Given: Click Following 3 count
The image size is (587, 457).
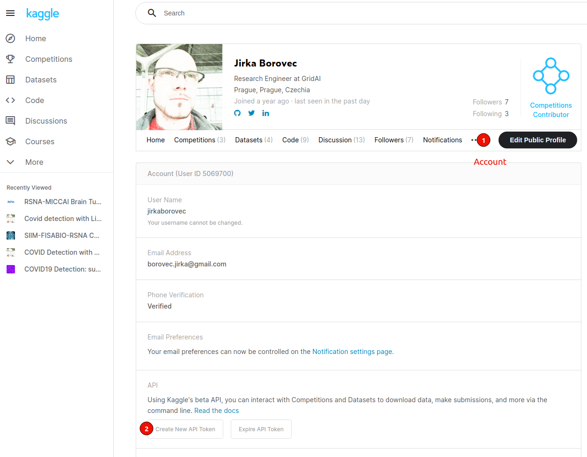Looking at the screenshot, I should (x=491, y=114).
